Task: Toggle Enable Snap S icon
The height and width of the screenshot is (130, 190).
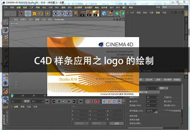Action: click(6, 83)
